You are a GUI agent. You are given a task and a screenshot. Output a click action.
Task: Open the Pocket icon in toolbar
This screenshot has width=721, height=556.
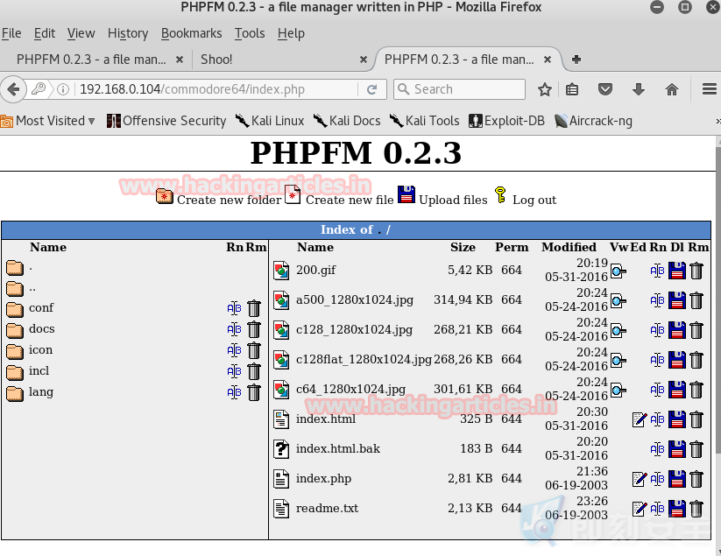coord(605,89)
